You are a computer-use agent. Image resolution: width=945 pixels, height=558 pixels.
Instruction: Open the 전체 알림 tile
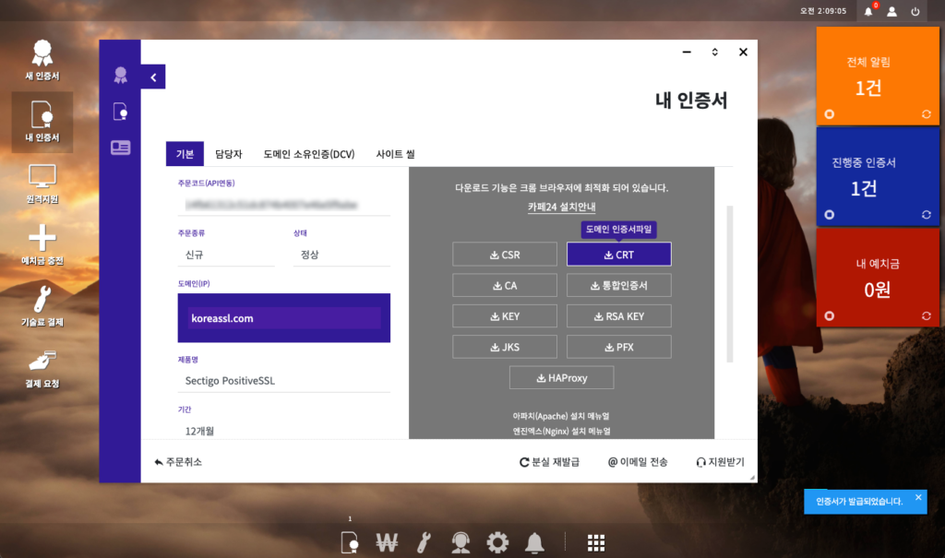[x=878, y=76]
